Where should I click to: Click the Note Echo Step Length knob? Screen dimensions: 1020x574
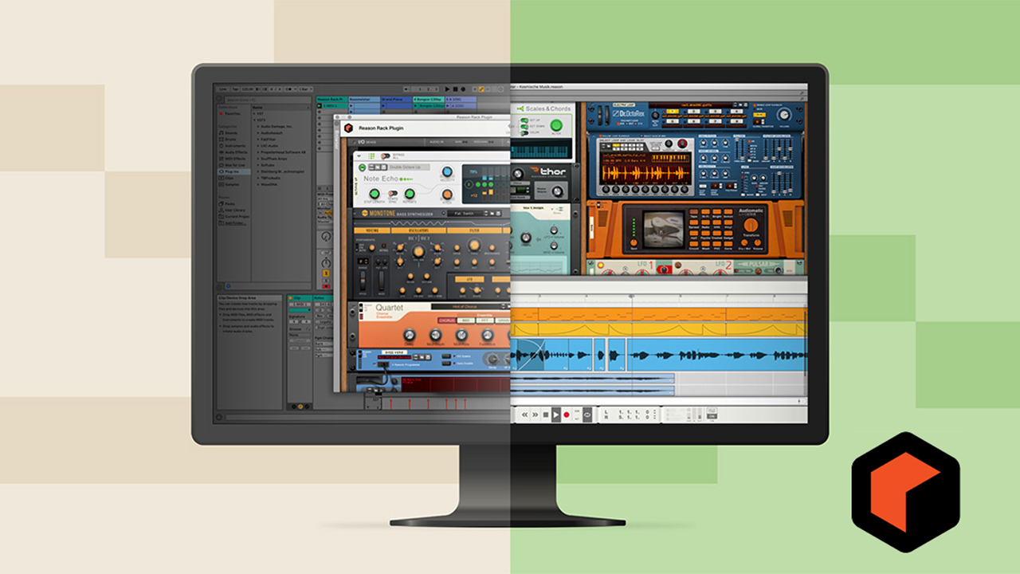click(x=374, y=193)
